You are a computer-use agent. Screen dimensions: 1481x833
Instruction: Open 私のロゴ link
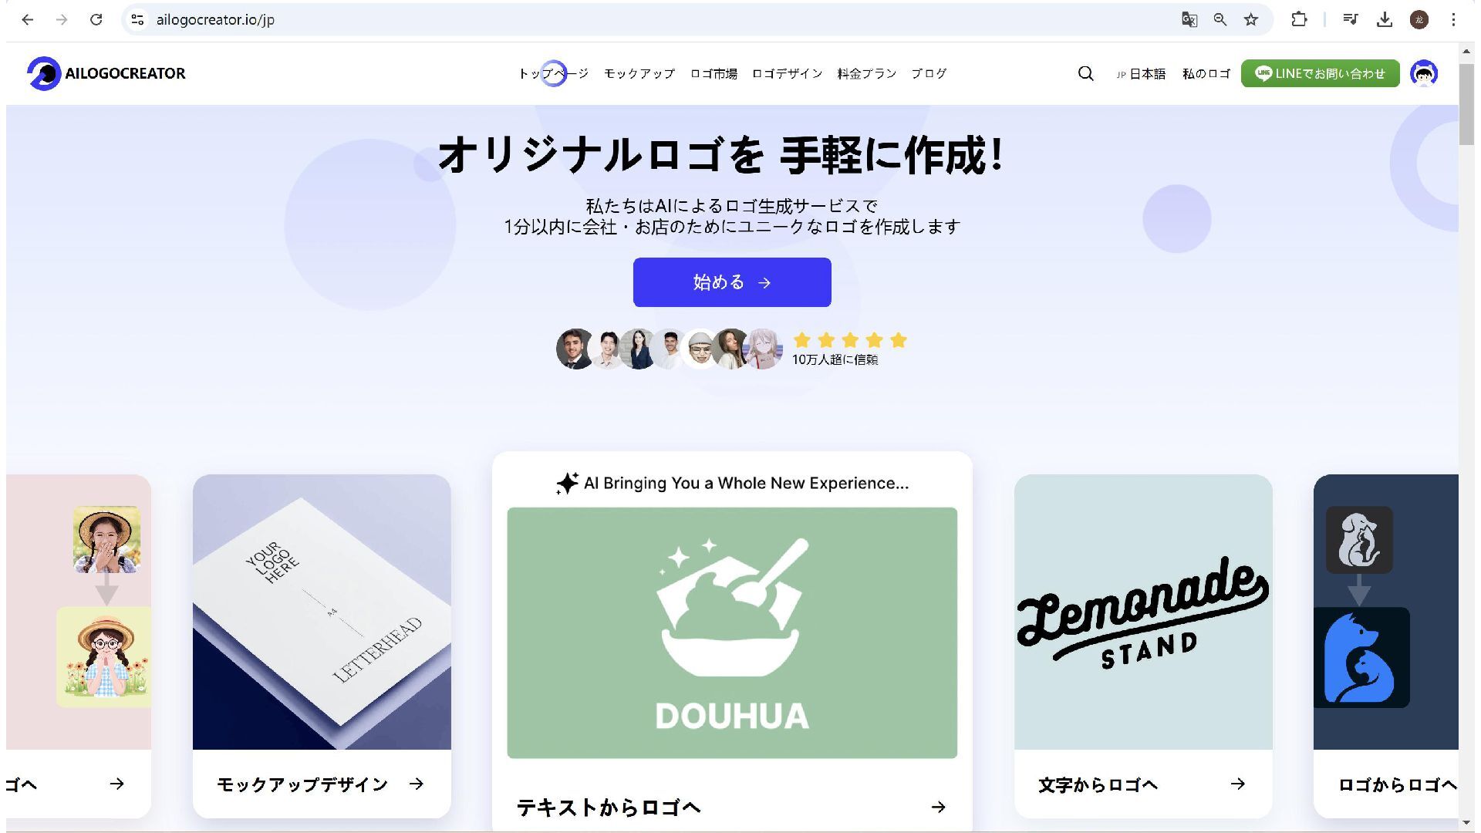pos(1206,73)
